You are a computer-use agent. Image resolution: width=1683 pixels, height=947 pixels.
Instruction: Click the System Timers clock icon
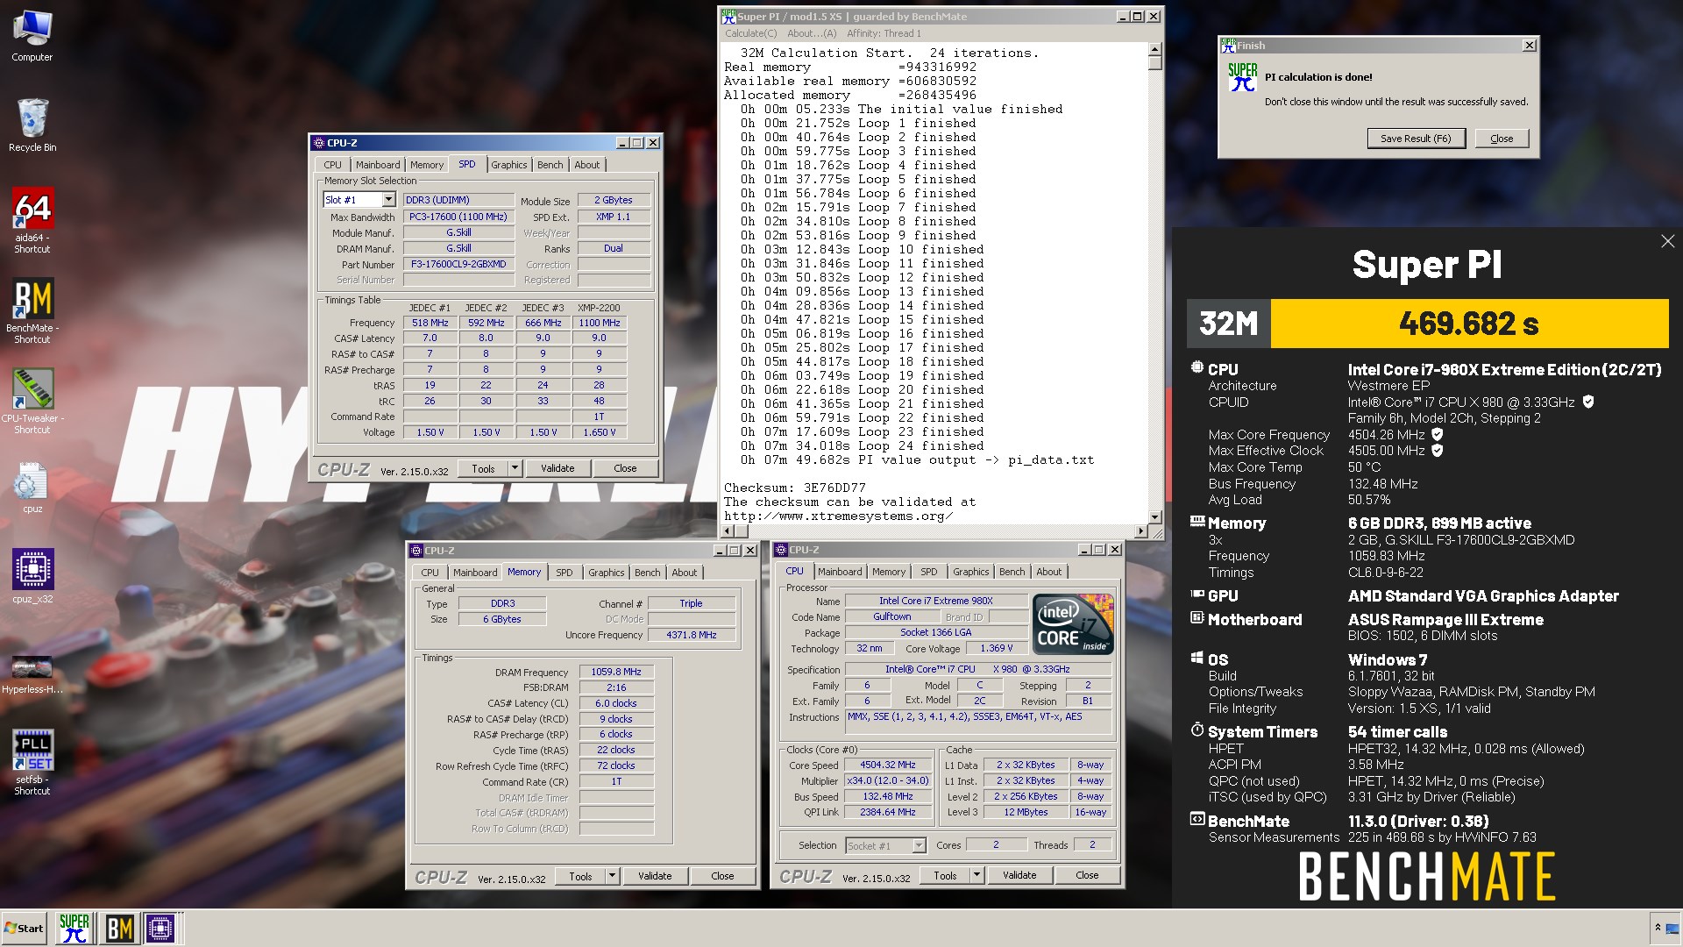click(x=1197, y=730)
